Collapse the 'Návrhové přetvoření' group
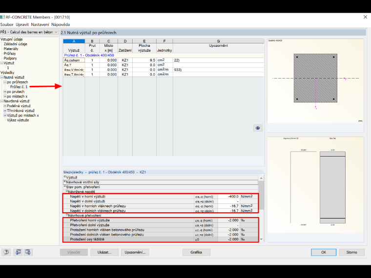The height and width of the screenshot is (278, 371). 67,215
